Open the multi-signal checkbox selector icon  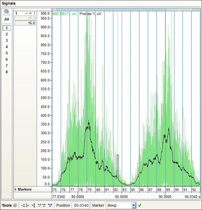[6, 11]
